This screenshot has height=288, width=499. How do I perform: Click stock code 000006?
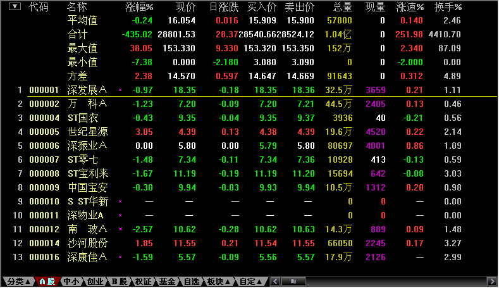[x=44, y=146]
